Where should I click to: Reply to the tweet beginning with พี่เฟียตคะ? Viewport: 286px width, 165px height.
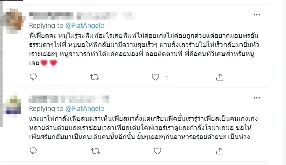(33, 77)
